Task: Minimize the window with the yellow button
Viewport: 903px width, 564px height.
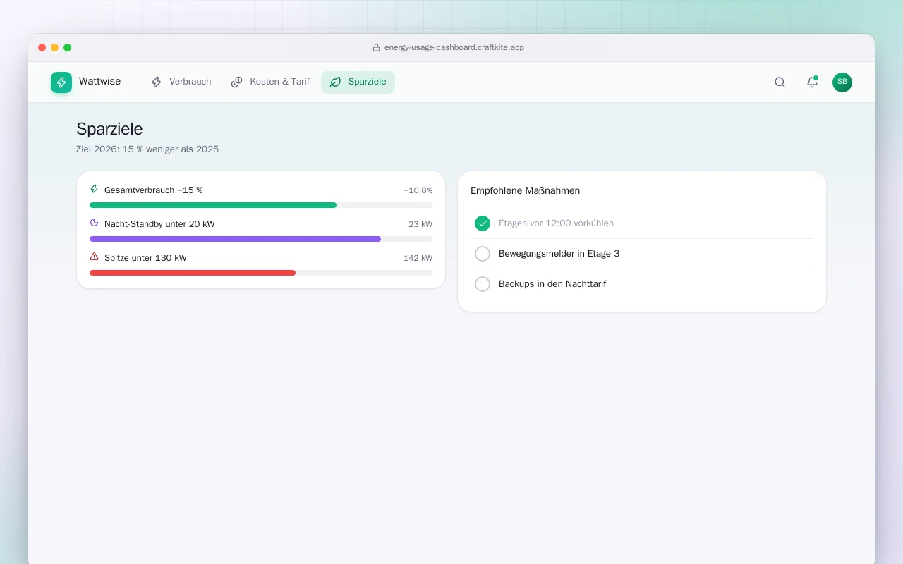Action: click(x=55, y=48)
